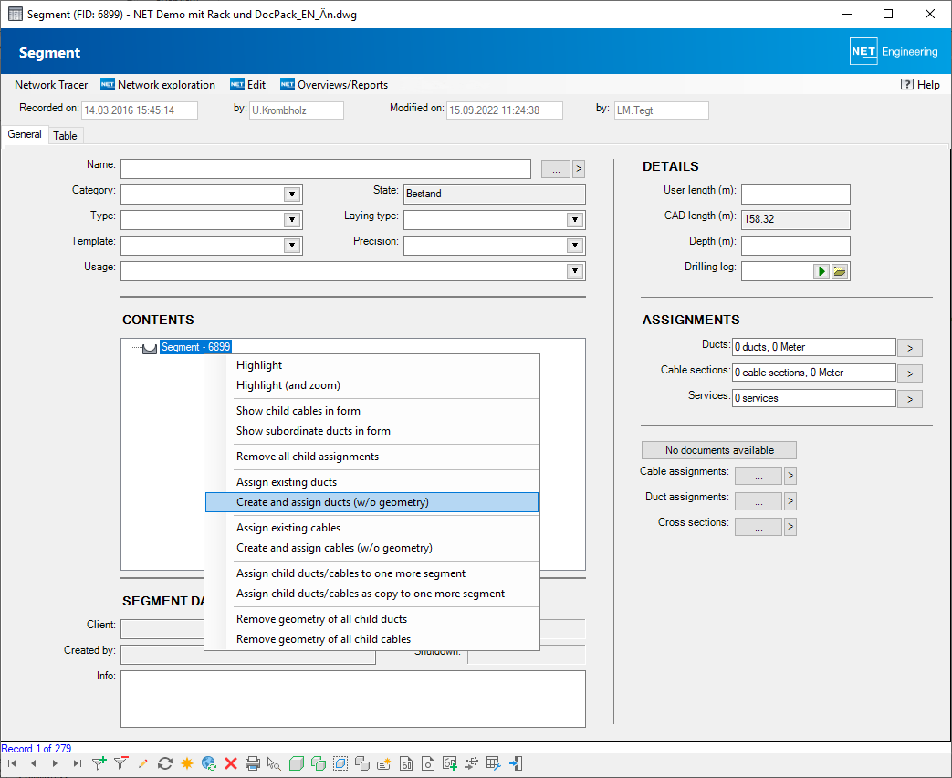Click the Info text area
Image resolution: width=952 pixels, height=778 pixels.
pos(352,699)
